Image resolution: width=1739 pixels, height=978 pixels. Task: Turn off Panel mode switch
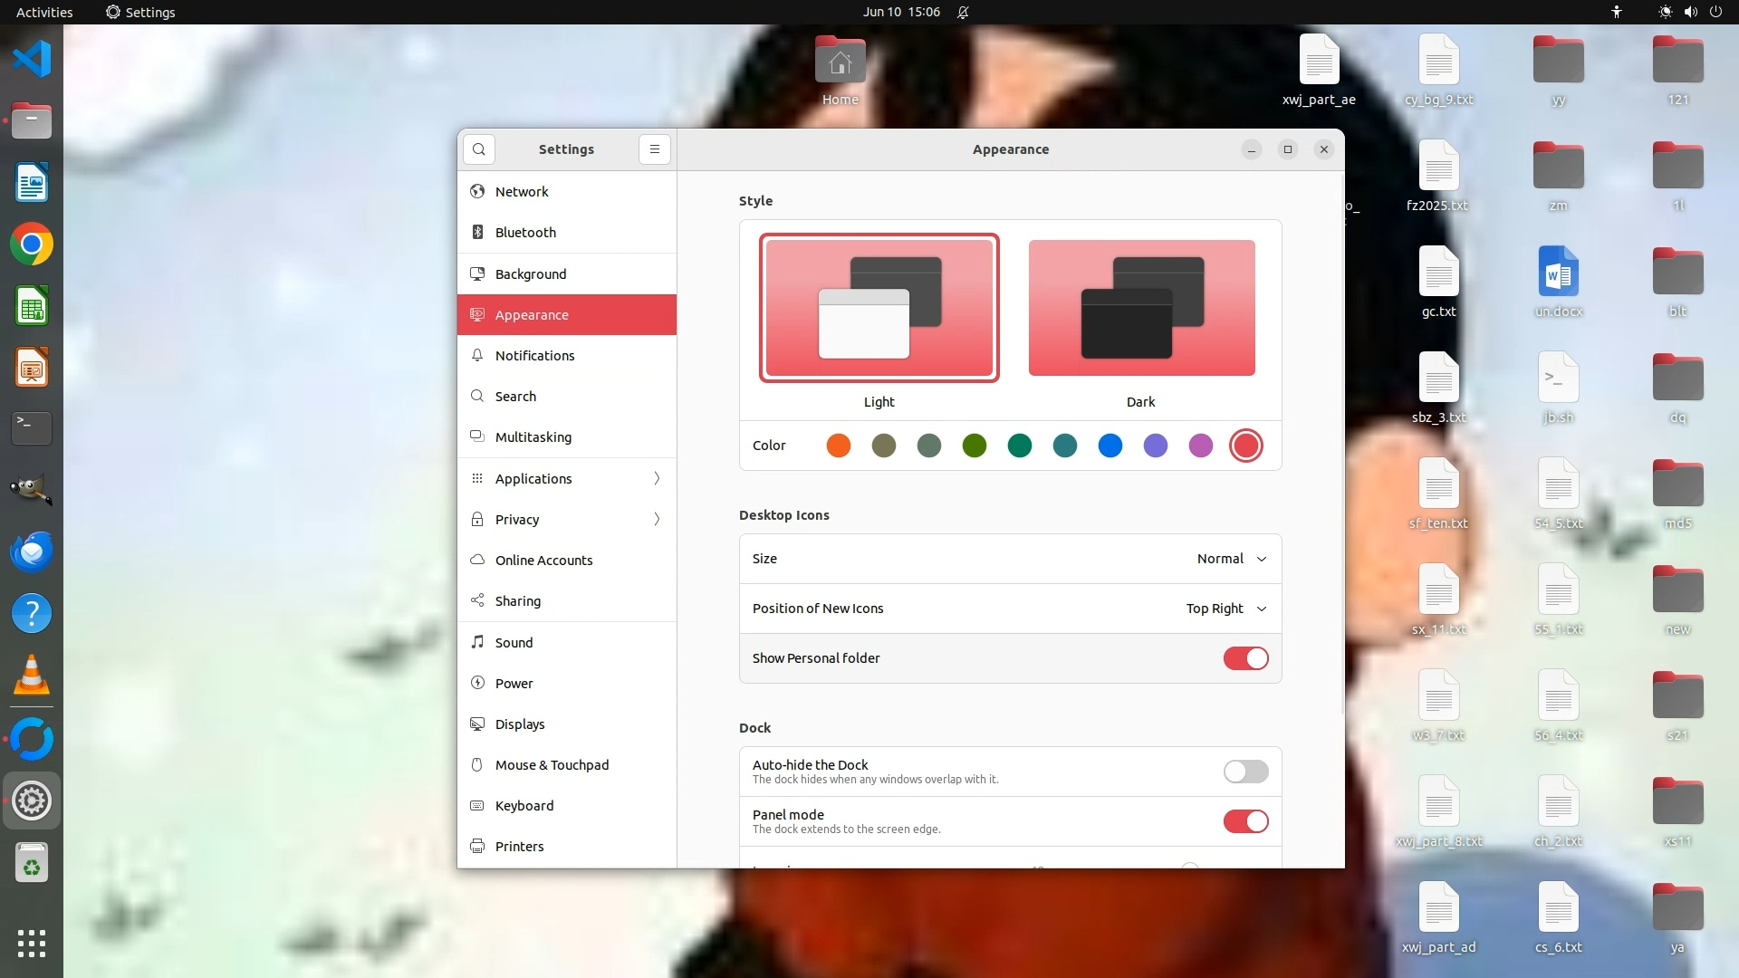[1245, 821]
